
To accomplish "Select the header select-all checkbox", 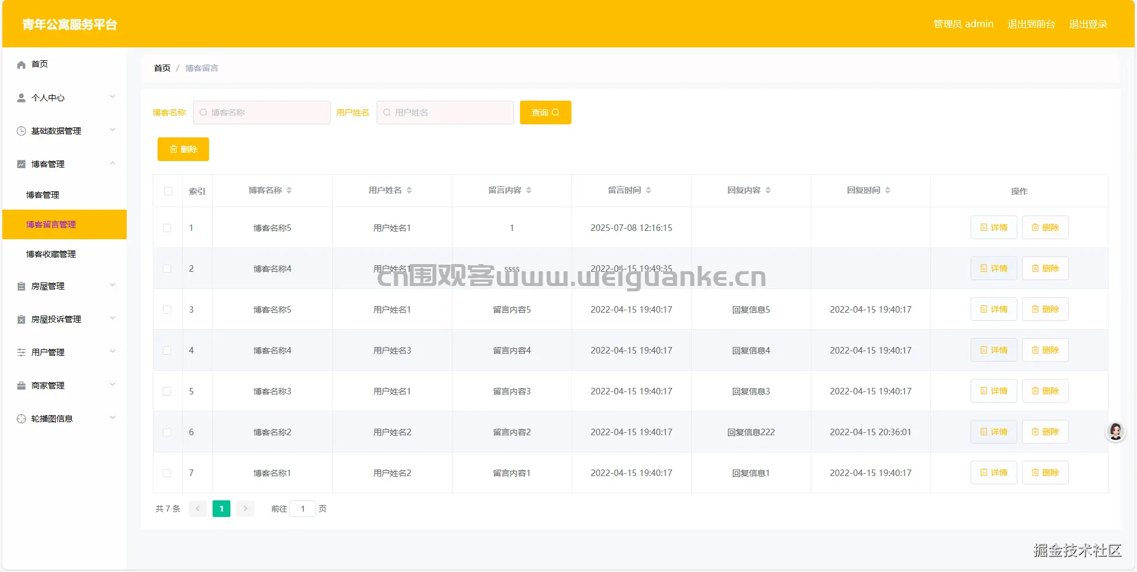I will point(168,191).
